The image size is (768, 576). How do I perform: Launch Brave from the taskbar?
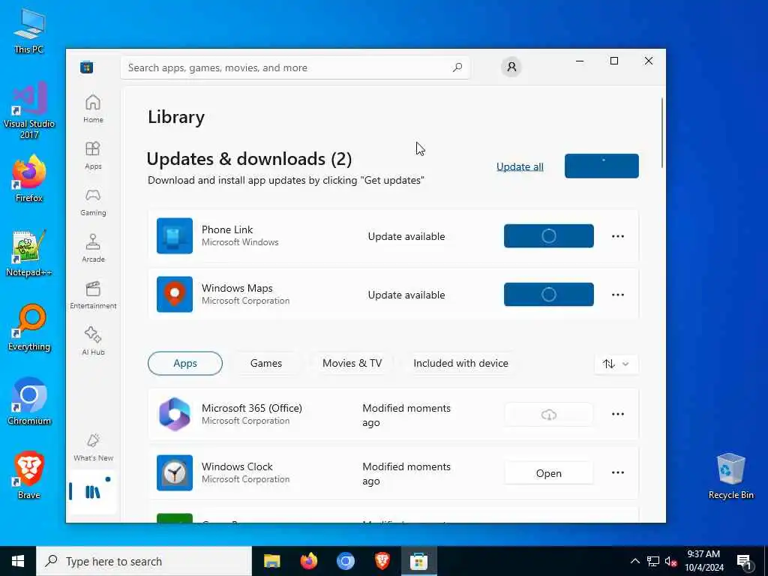pos(382,561)
